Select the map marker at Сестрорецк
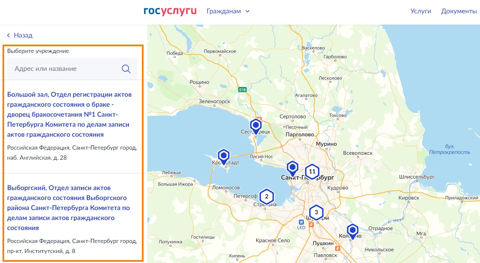The width and height of the screenshot is (480, 263). click(x=255, y=126)
